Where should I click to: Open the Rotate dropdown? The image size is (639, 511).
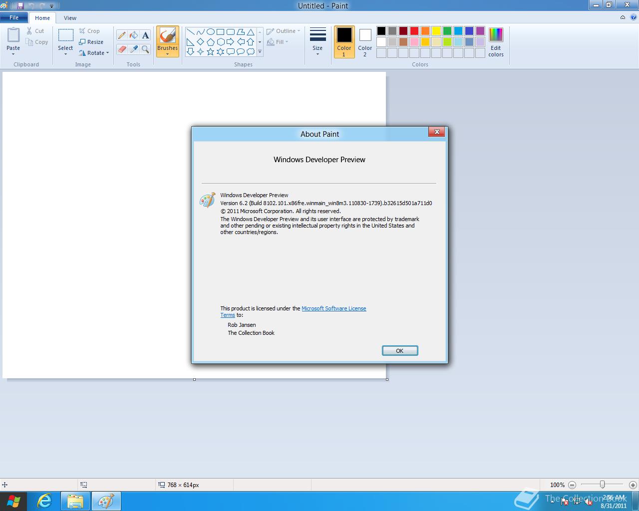click(94, 53)
